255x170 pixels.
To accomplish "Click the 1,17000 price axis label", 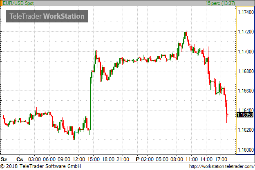I will point(246,52).
